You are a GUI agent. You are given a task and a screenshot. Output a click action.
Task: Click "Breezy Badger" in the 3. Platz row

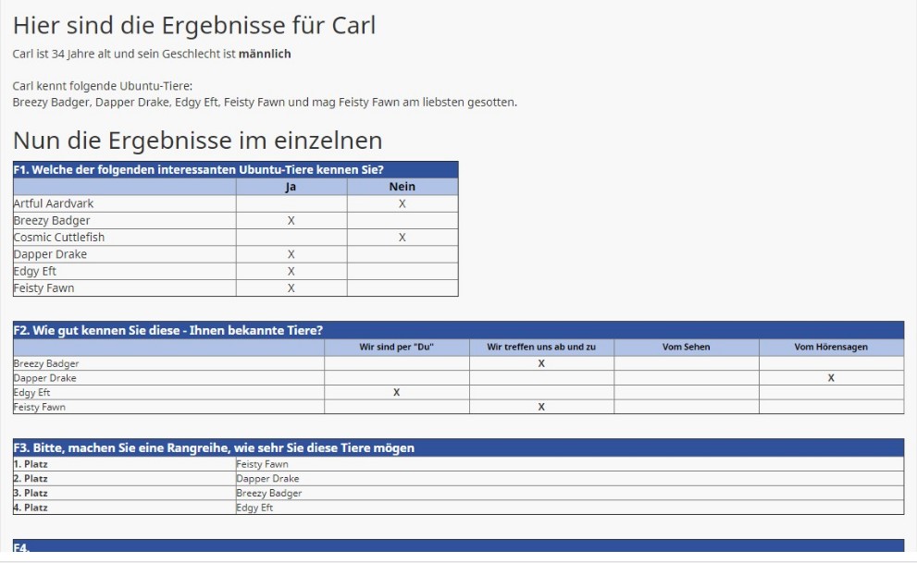[269, 494]
